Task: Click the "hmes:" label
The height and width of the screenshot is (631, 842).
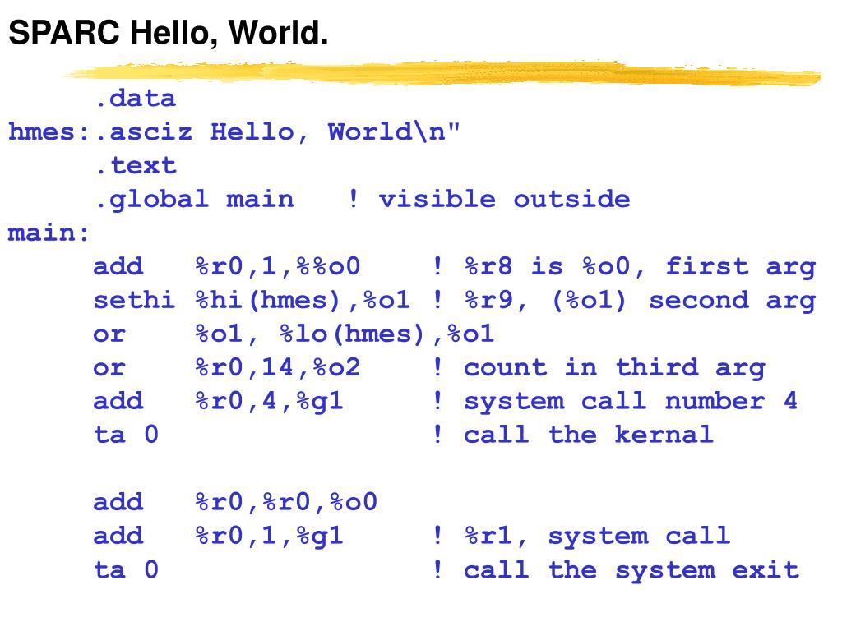Action: click(x=49, y=132)
